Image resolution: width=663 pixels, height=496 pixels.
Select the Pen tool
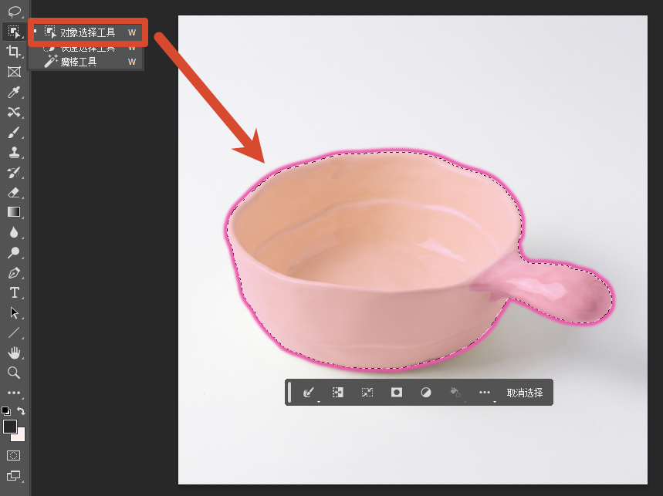(x=14, y=273)
